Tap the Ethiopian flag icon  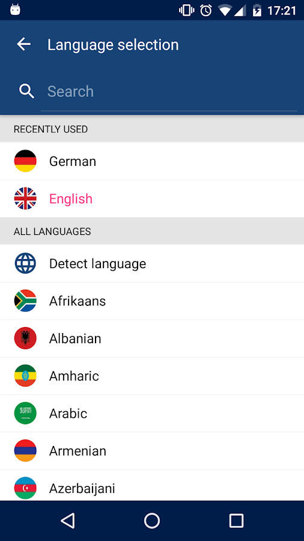coord(25,375)
